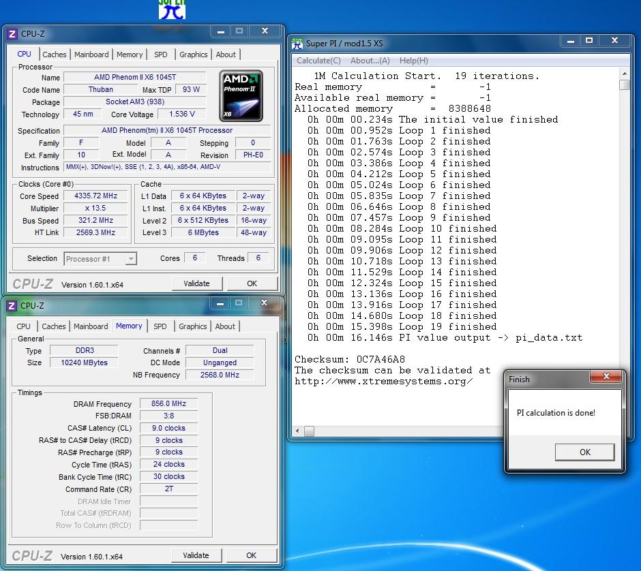The height and width of the screenshot is (571, 641).
Task: Open Mainboard tab in top CPU-Z window
Action: pyautogui.click(x=91, y=55)
